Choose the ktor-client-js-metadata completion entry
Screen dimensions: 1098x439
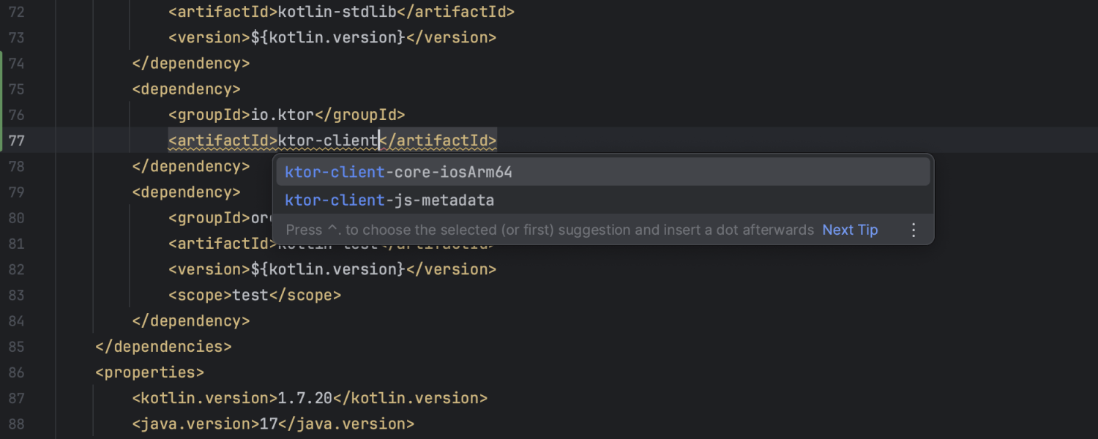tap(389, 200)
